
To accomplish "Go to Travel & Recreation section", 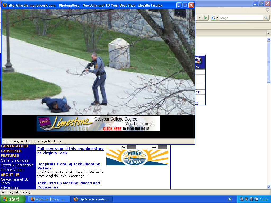I will tap(17, 165).
